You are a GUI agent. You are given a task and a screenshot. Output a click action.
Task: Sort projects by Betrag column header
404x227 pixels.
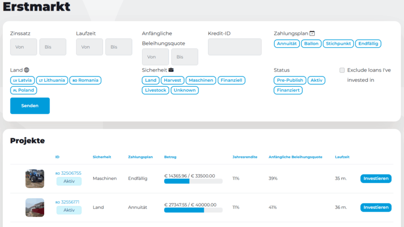click(x=170, y=157)
